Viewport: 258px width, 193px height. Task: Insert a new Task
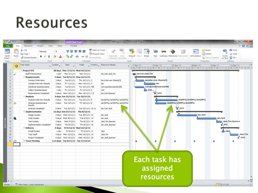tap(155, 54)
